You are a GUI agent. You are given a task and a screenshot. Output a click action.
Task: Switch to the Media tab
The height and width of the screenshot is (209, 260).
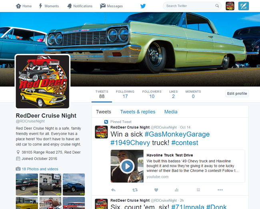pyautogui.click(x=171, y=112)
